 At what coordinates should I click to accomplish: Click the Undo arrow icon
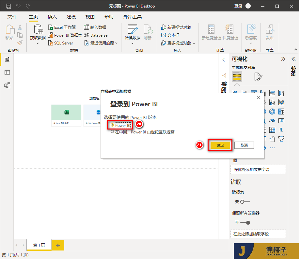[x=18, y=6]
